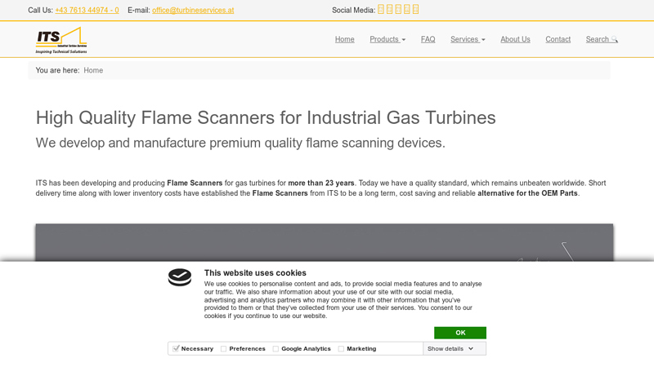
Task: Open the About Us page
Action: pos(515,39)
